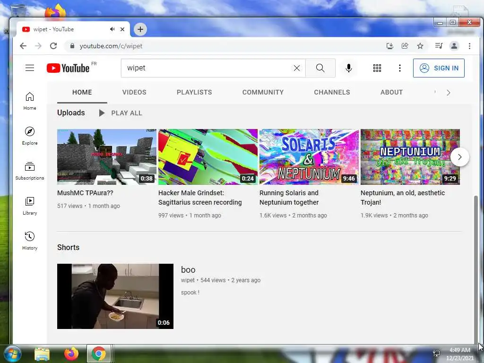The width and height of the screenshot is (484, 363).
Task: Click the Shorts section heading
Action: click(68, 247)
